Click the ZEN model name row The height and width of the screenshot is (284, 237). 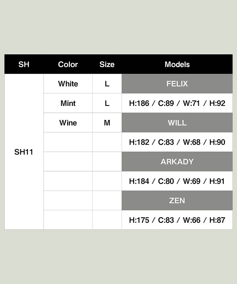pos(177,201)
